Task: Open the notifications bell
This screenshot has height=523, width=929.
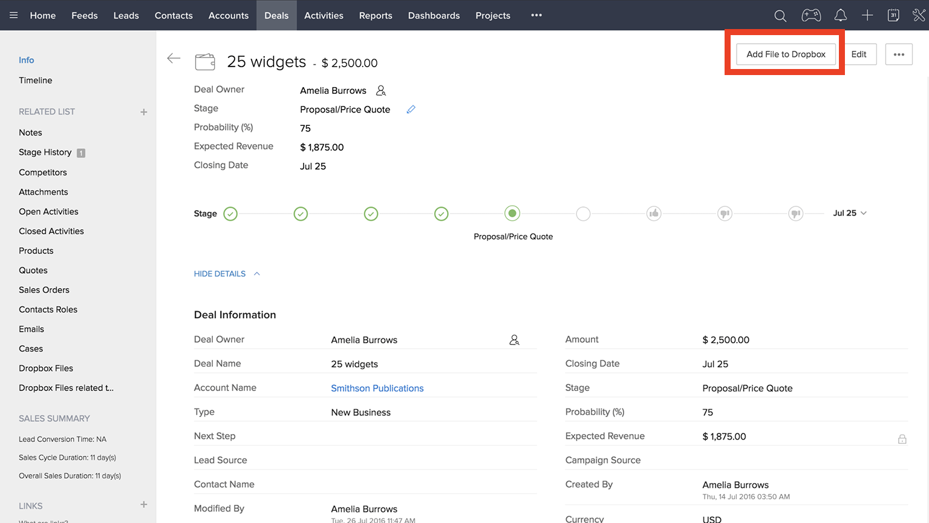Action: coord(840,16)
